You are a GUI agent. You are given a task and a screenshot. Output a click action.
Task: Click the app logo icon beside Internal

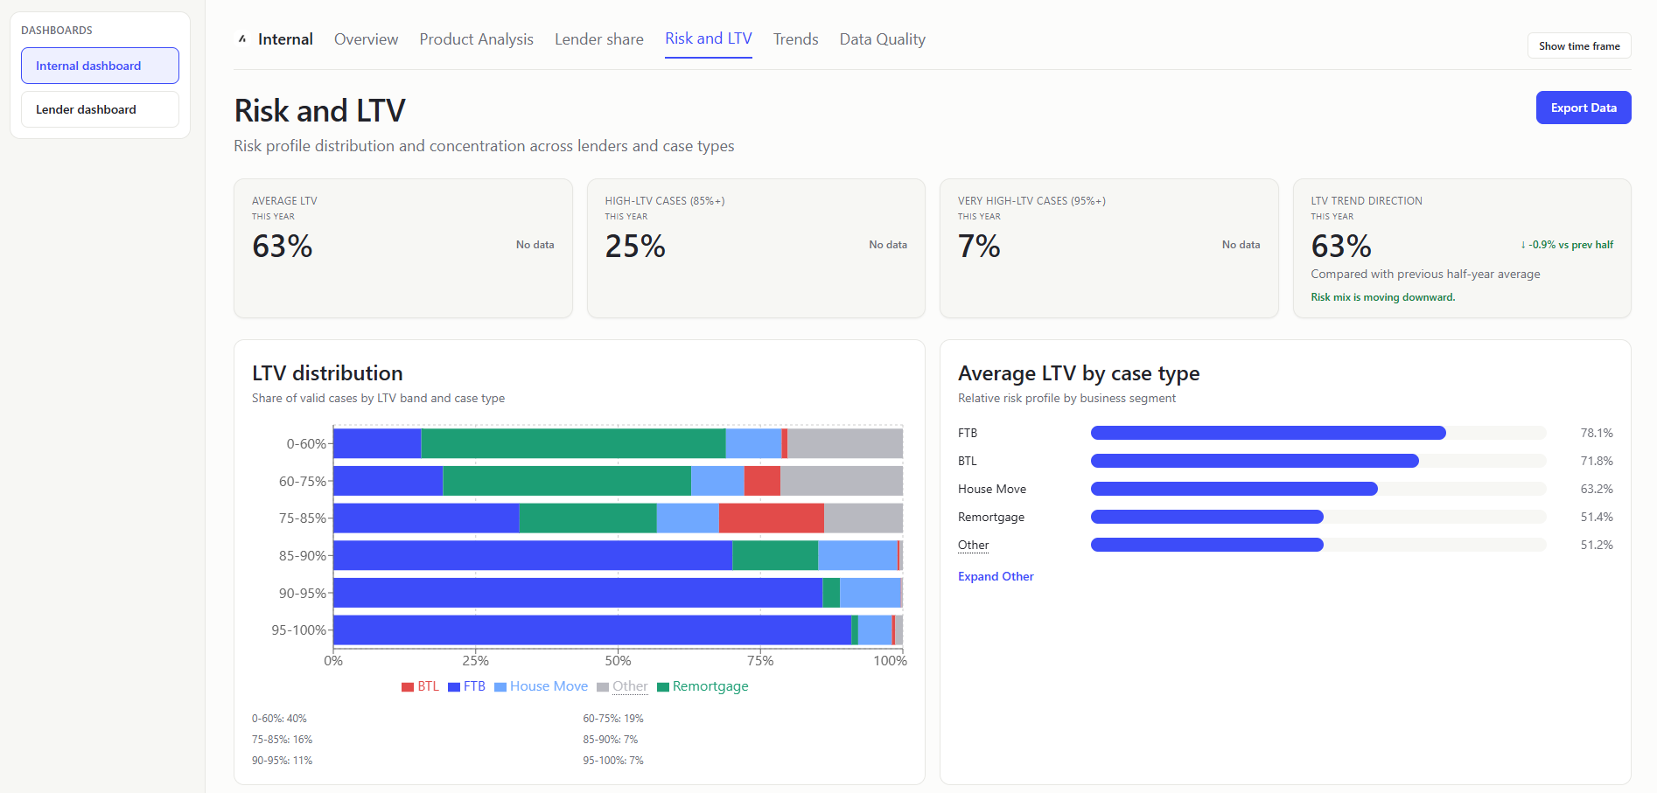coord(241,39)
